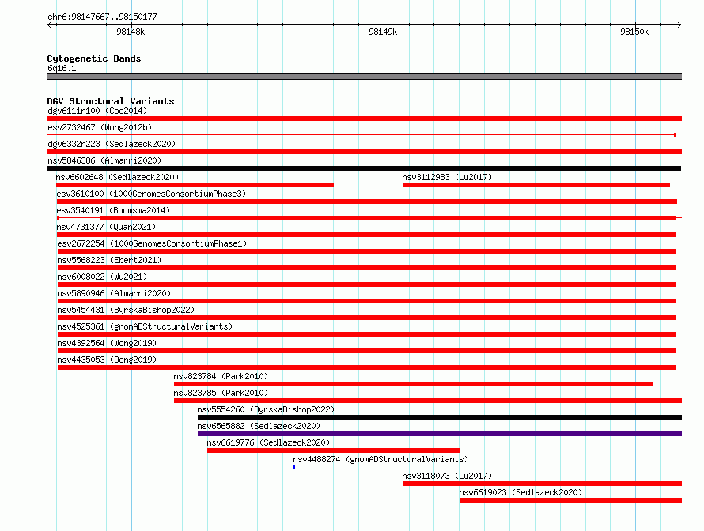Open nsv4525361 (gnomADStructuralVariants) label
The height and width of the screenshot is (531, 704).
coord(145,326)
